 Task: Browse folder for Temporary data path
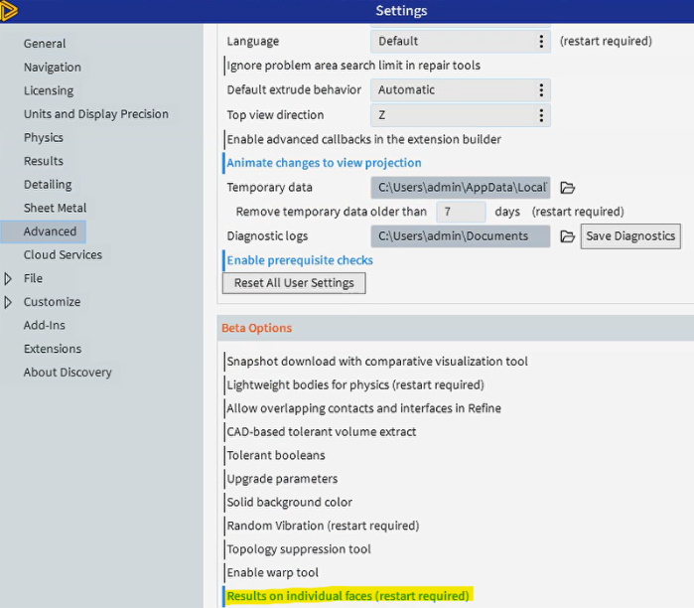click(x=568, y=188)
